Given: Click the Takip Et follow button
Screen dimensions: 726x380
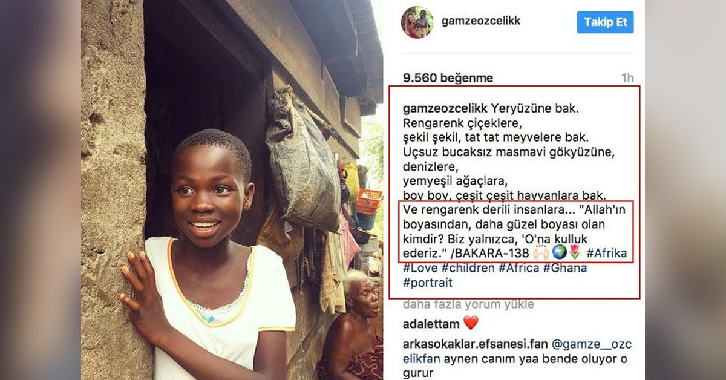Looking at the screenshot, I should 605,22.
